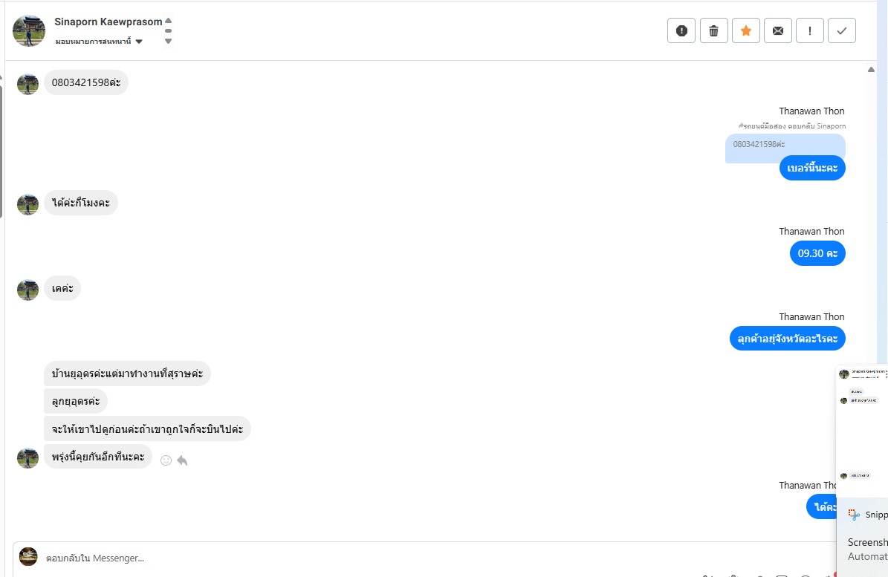Viewport: 888px width, 577px height.
Task: Open Sinaporn Kaewprasom's header profile picture
Action: (29, 30)
